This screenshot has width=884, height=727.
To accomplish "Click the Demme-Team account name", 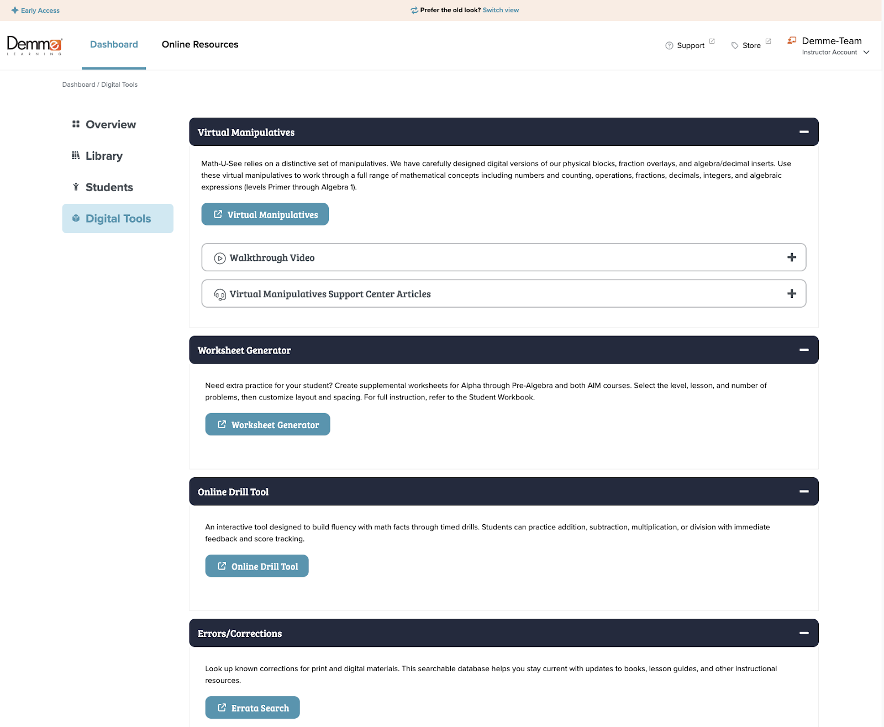I will (832, 41).
